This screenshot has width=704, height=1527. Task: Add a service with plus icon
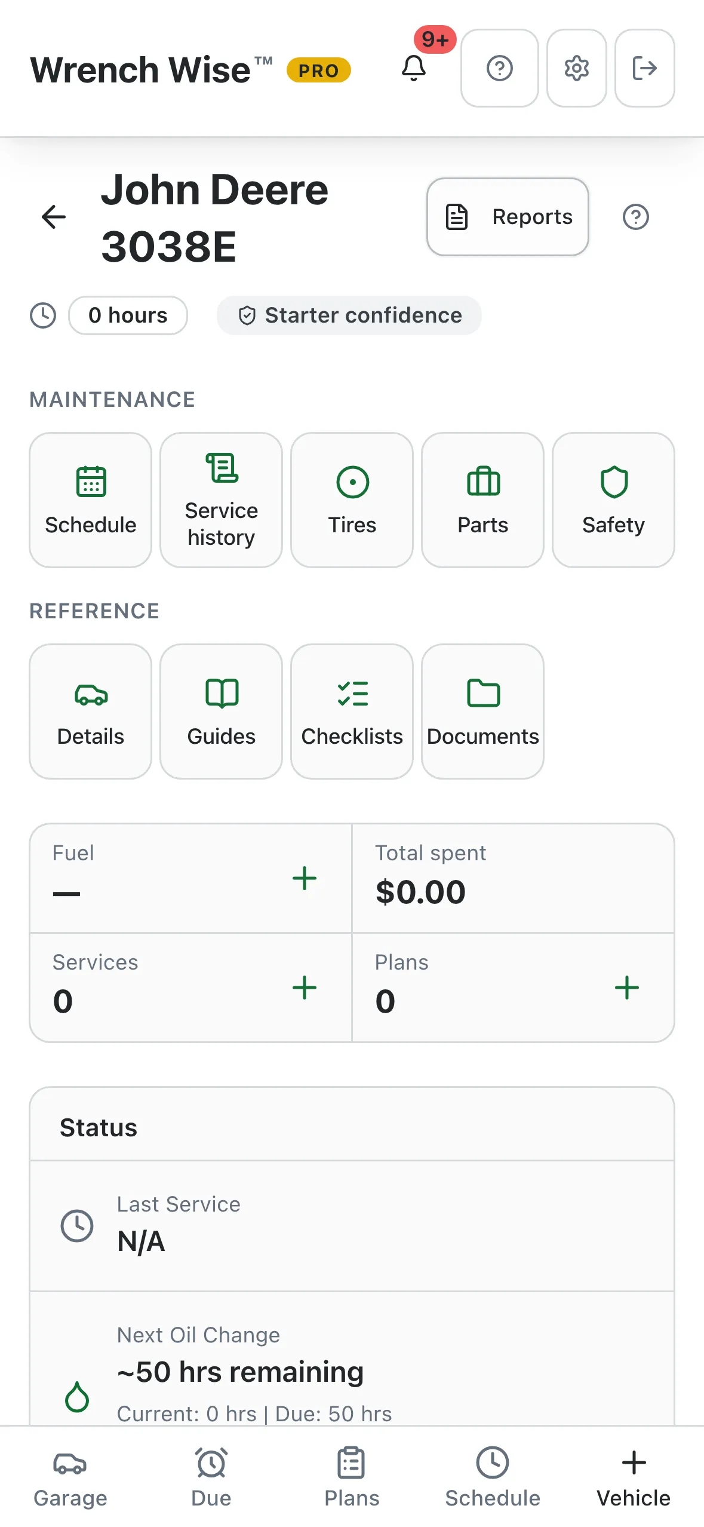[305, 988]
